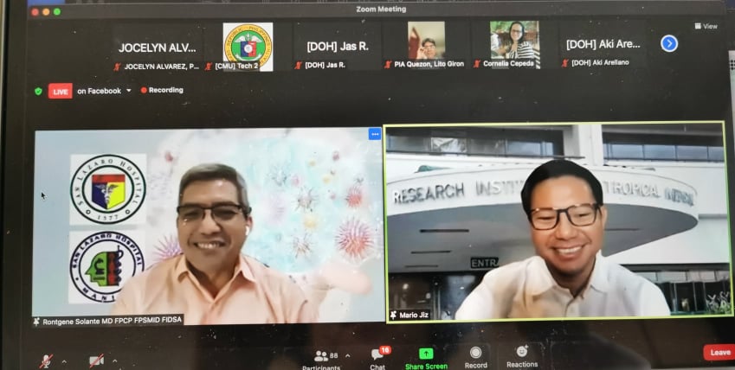Screen dimensions: 735x370
Task: Click the Zoom Meeting window title
Action: click(x=381, y=9)
